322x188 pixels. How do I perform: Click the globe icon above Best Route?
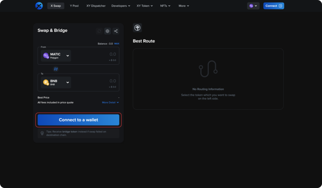point(137,28)
